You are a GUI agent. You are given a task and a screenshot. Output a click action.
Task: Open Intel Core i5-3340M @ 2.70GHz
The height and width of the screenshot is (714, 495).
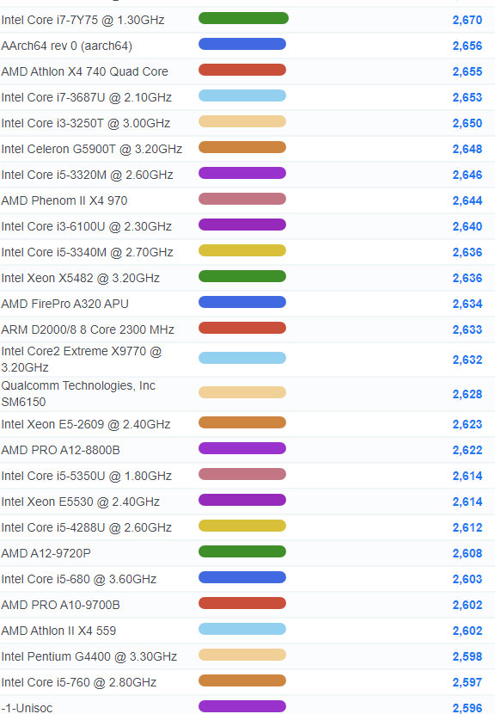88,252
